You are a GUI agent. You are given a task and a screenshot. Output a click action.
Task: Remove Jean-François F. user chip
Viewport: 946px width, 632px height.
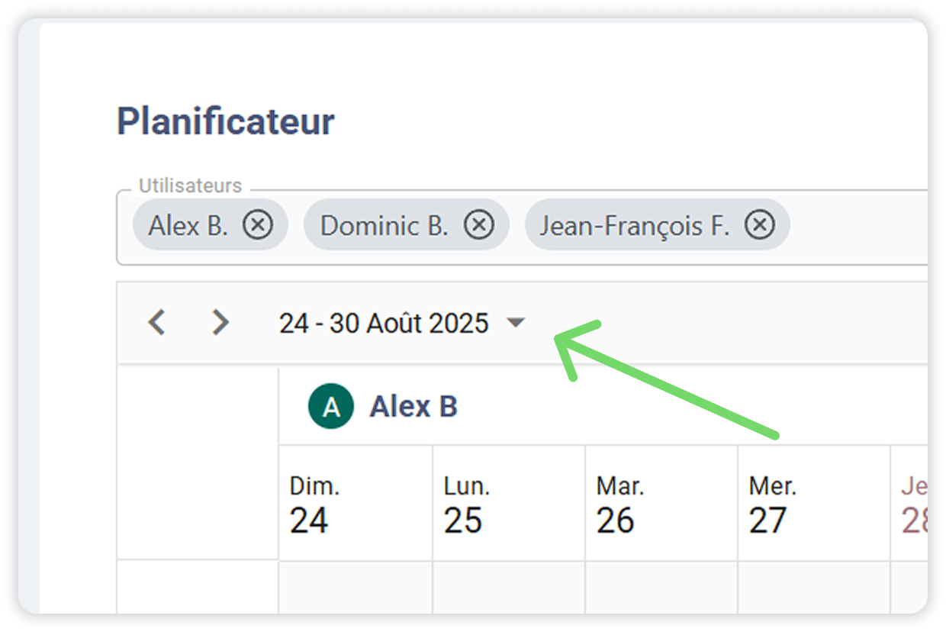point(759,225)
